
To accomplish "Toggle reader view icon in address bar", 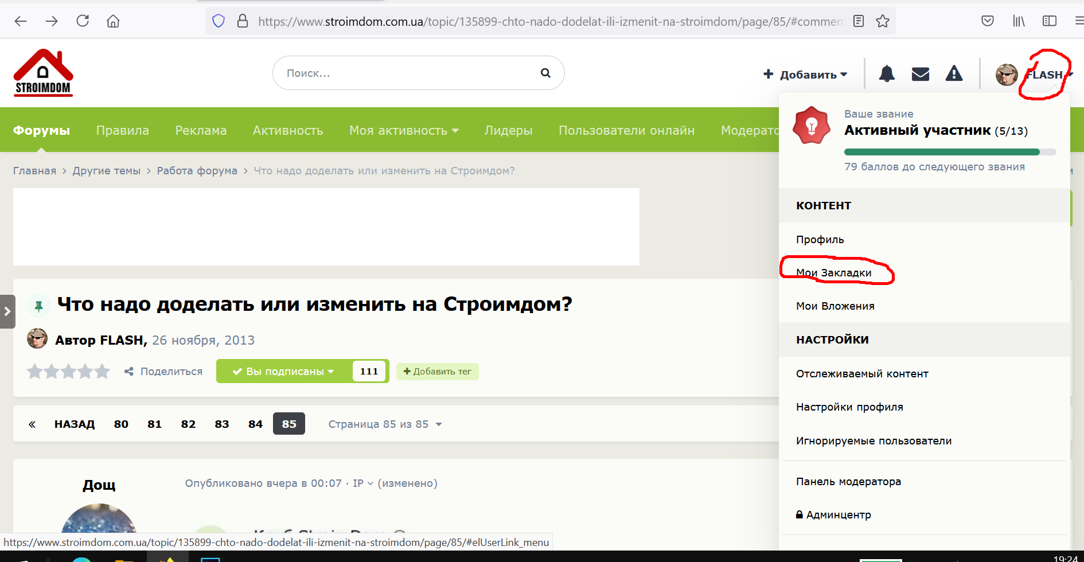I will point(859,21).
